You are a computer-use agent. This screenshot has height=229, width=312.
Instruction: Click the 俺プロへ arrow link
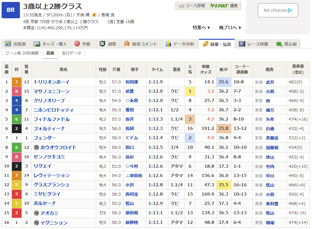click(230, 28)
